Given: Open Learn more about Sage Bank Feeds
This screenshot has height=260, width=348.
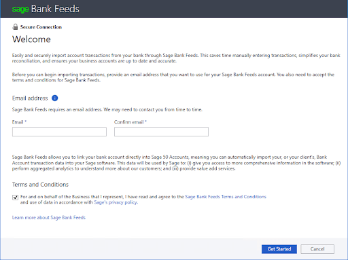Looking at the screenshot, I should click(x=49, y=217).
